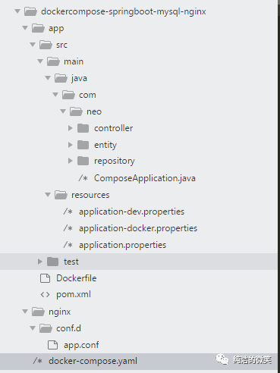
Task: Click the java open-folder icon
Action: click(x=61, y=78)
